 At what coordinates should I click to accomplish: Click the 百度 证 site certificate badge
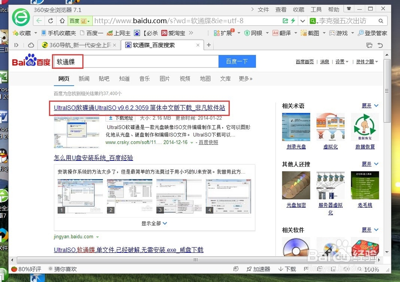coord(80,21)
